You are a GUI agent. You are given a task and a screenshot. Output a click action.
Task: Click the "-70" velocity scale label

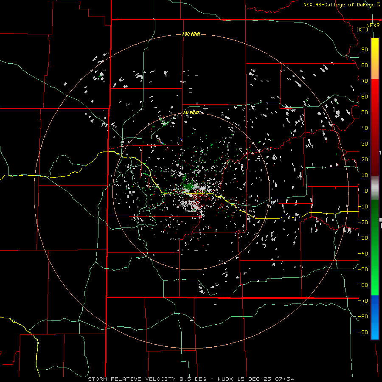coord(363,301)
